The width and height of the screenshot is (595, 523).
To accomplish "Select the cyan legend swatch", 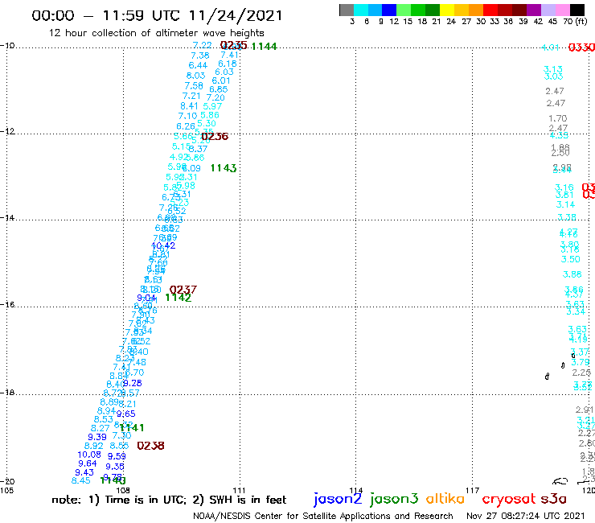I will pos(361,10).
